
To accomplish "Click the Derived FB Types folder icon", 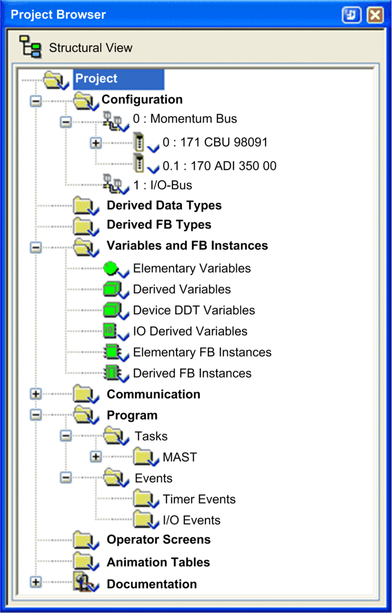I will coord(87,226).
